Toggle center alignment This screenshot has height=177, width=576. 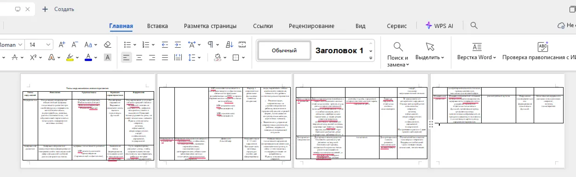tap(138, 57)
